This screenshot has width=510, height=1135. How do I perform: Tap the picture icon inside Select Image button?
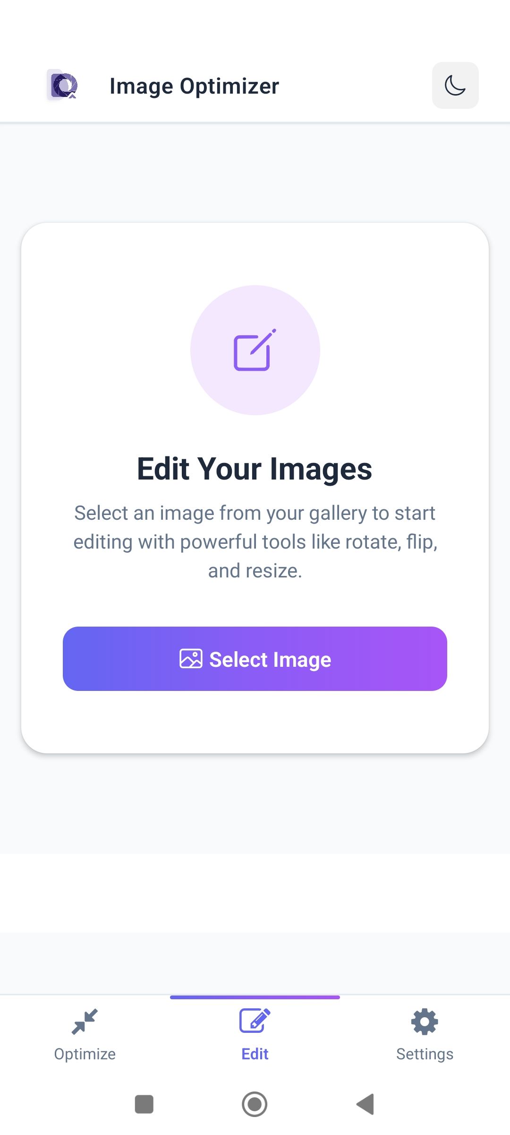(191, 659)
